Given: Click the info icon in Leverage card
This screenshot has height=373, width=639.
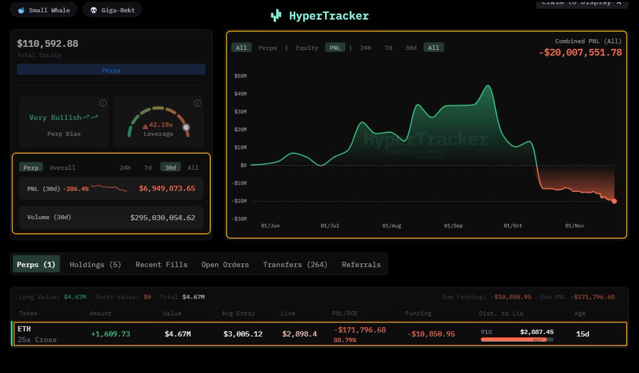Looking at the screenshot, I should click(197, 103).
